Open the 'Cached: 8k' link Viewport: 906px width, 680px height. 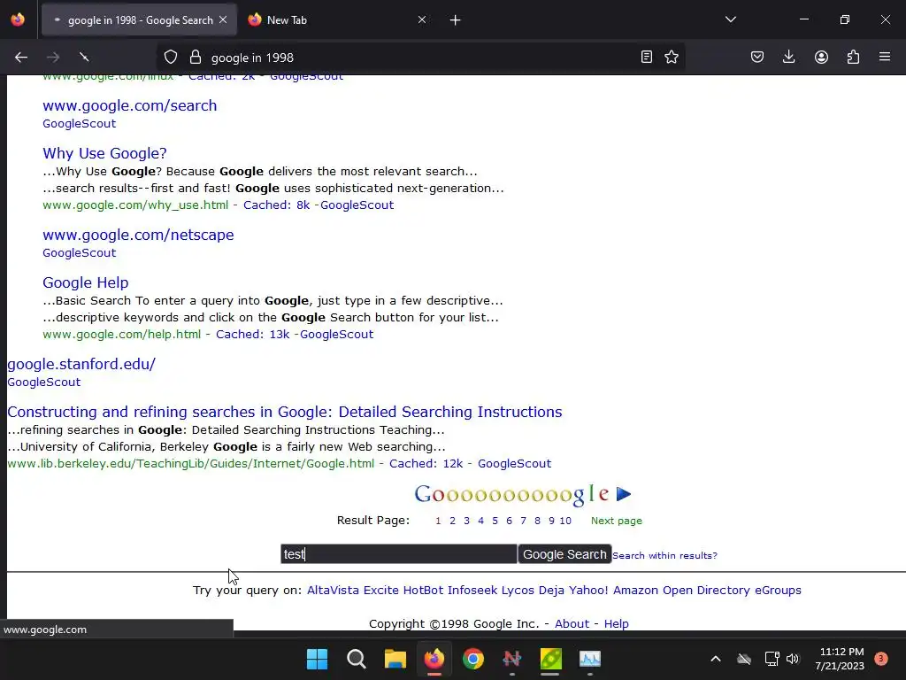tap(276, 205)
